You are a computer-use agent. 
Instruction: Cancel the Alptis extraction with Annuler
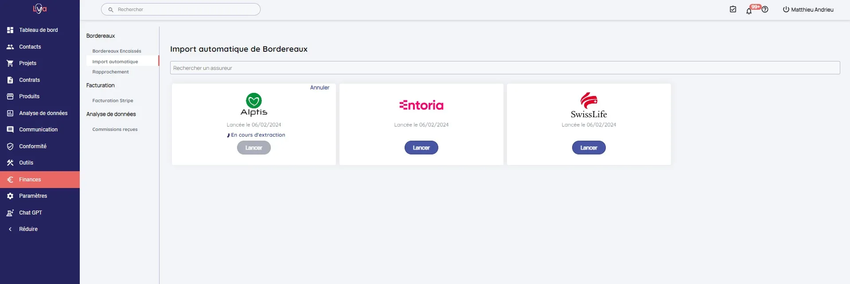point(320,88)
